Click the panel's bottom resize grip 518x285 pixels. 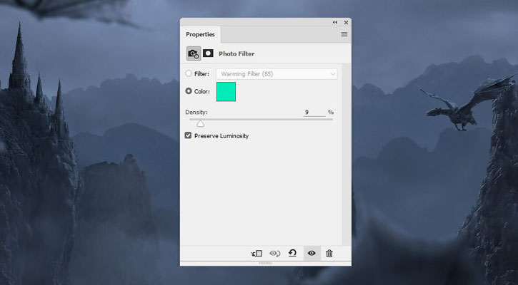pyautogui.click(x=265, y=263)
